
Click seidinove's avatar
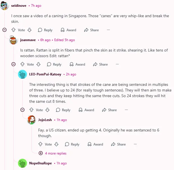coord(5,6)
